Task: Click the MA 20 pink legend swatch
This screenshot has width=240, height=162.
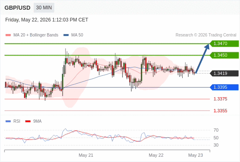Action: coord(8,35)
